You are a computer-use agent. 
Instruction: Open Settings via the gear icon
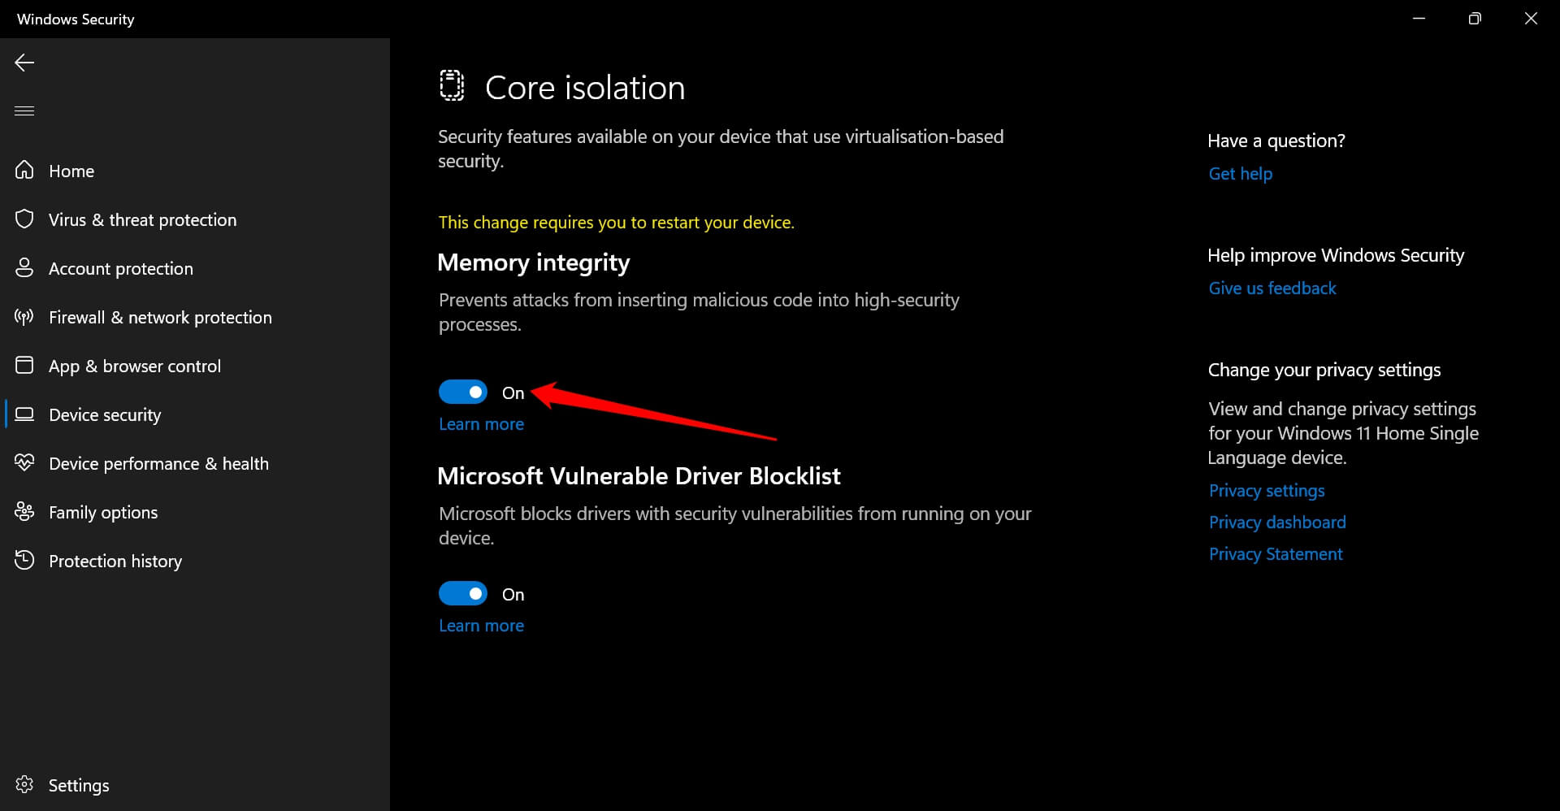(24, 784)
